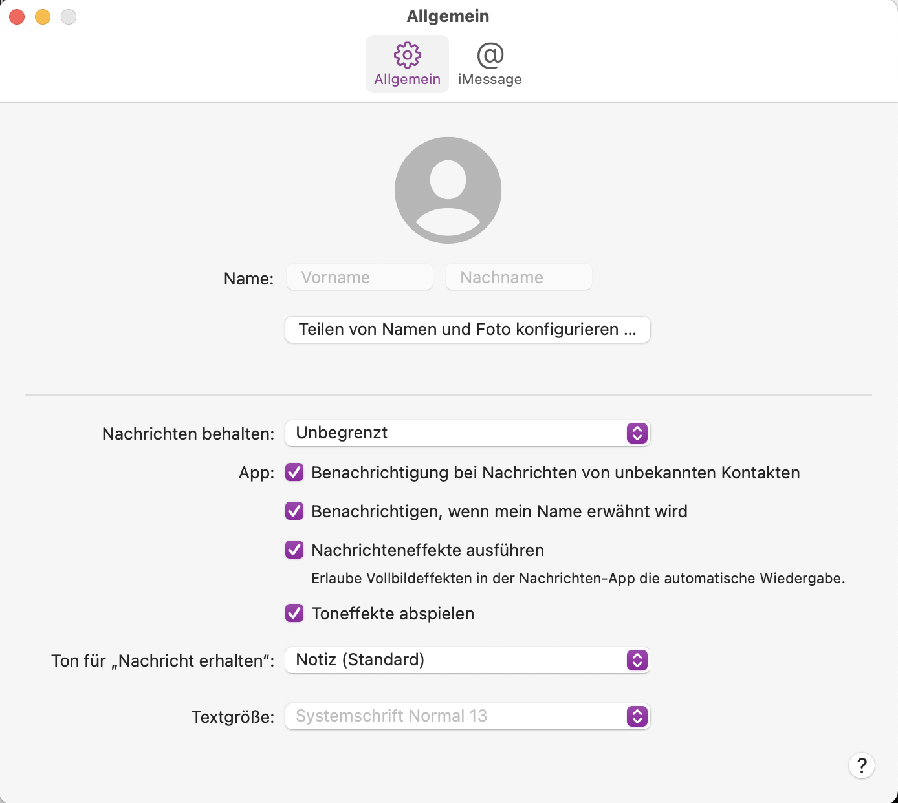Disable Toneffekte abspielen checkbox
Image resolution: width=898 pixels, height=803 pixels.
(x=294, y=613)
